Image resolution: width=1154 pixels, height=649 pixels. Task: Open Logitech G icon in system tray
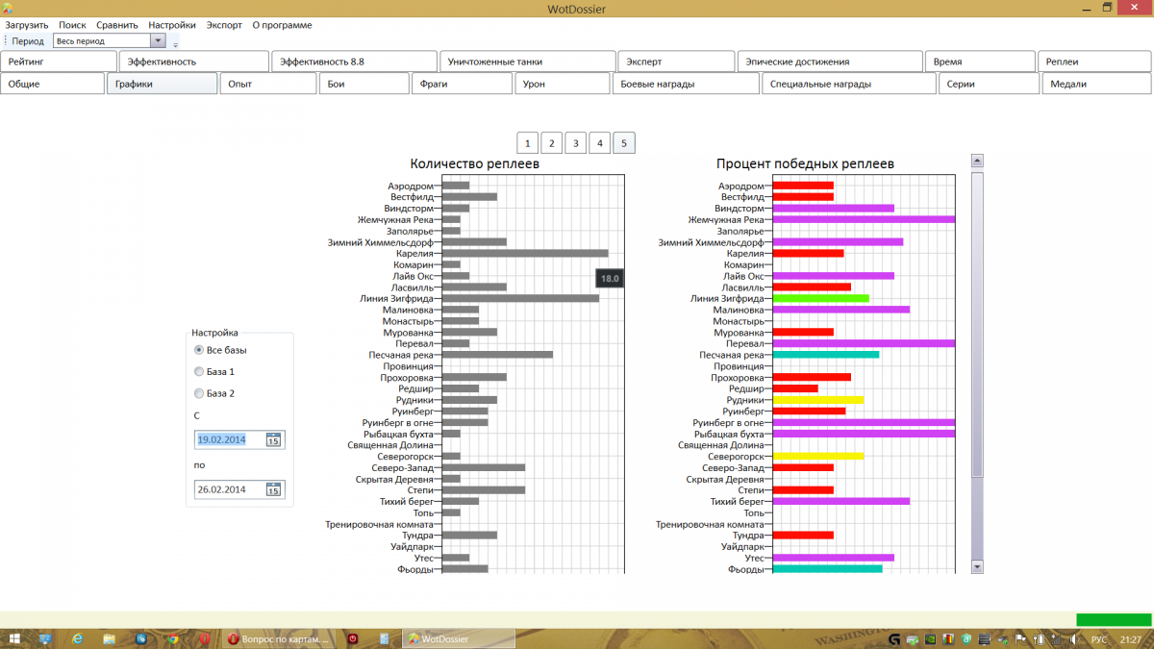point(894,639)
